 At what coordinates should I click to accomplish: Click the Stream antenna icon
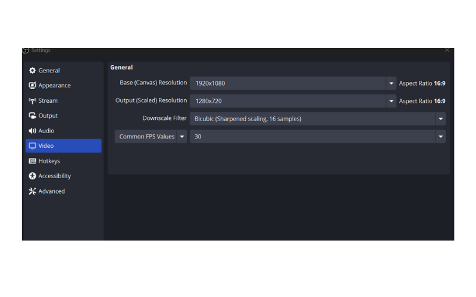tap(32, 101)
